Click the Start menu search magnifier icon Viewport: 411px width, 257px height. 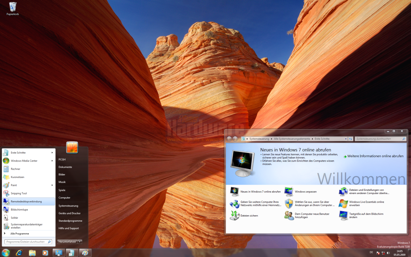[49, 242]
